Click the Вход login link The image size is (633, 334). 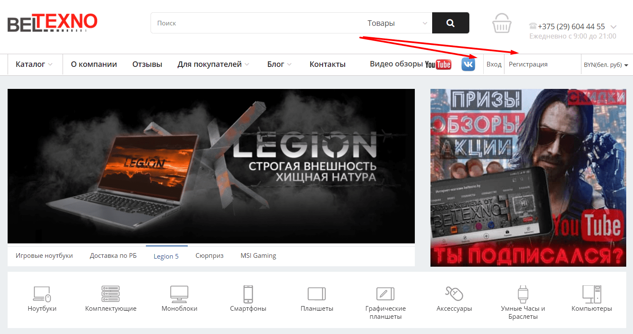(494, 64)
